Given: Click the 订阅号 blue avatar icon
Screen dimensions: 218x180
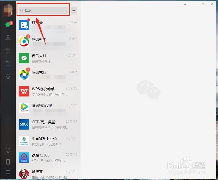Looking at the screenshot, I should click(x=24, y=25).
